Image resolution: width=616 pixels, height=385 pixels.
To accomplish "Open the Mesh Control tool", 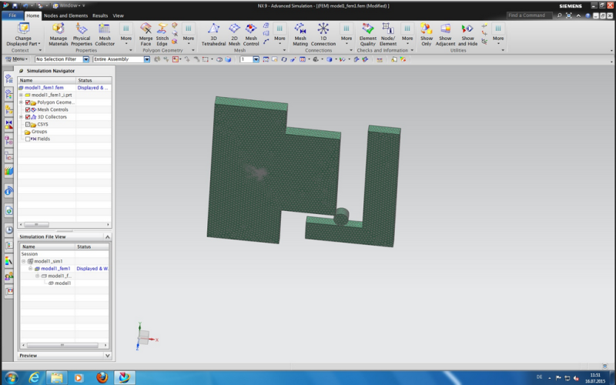I will 251,34.
